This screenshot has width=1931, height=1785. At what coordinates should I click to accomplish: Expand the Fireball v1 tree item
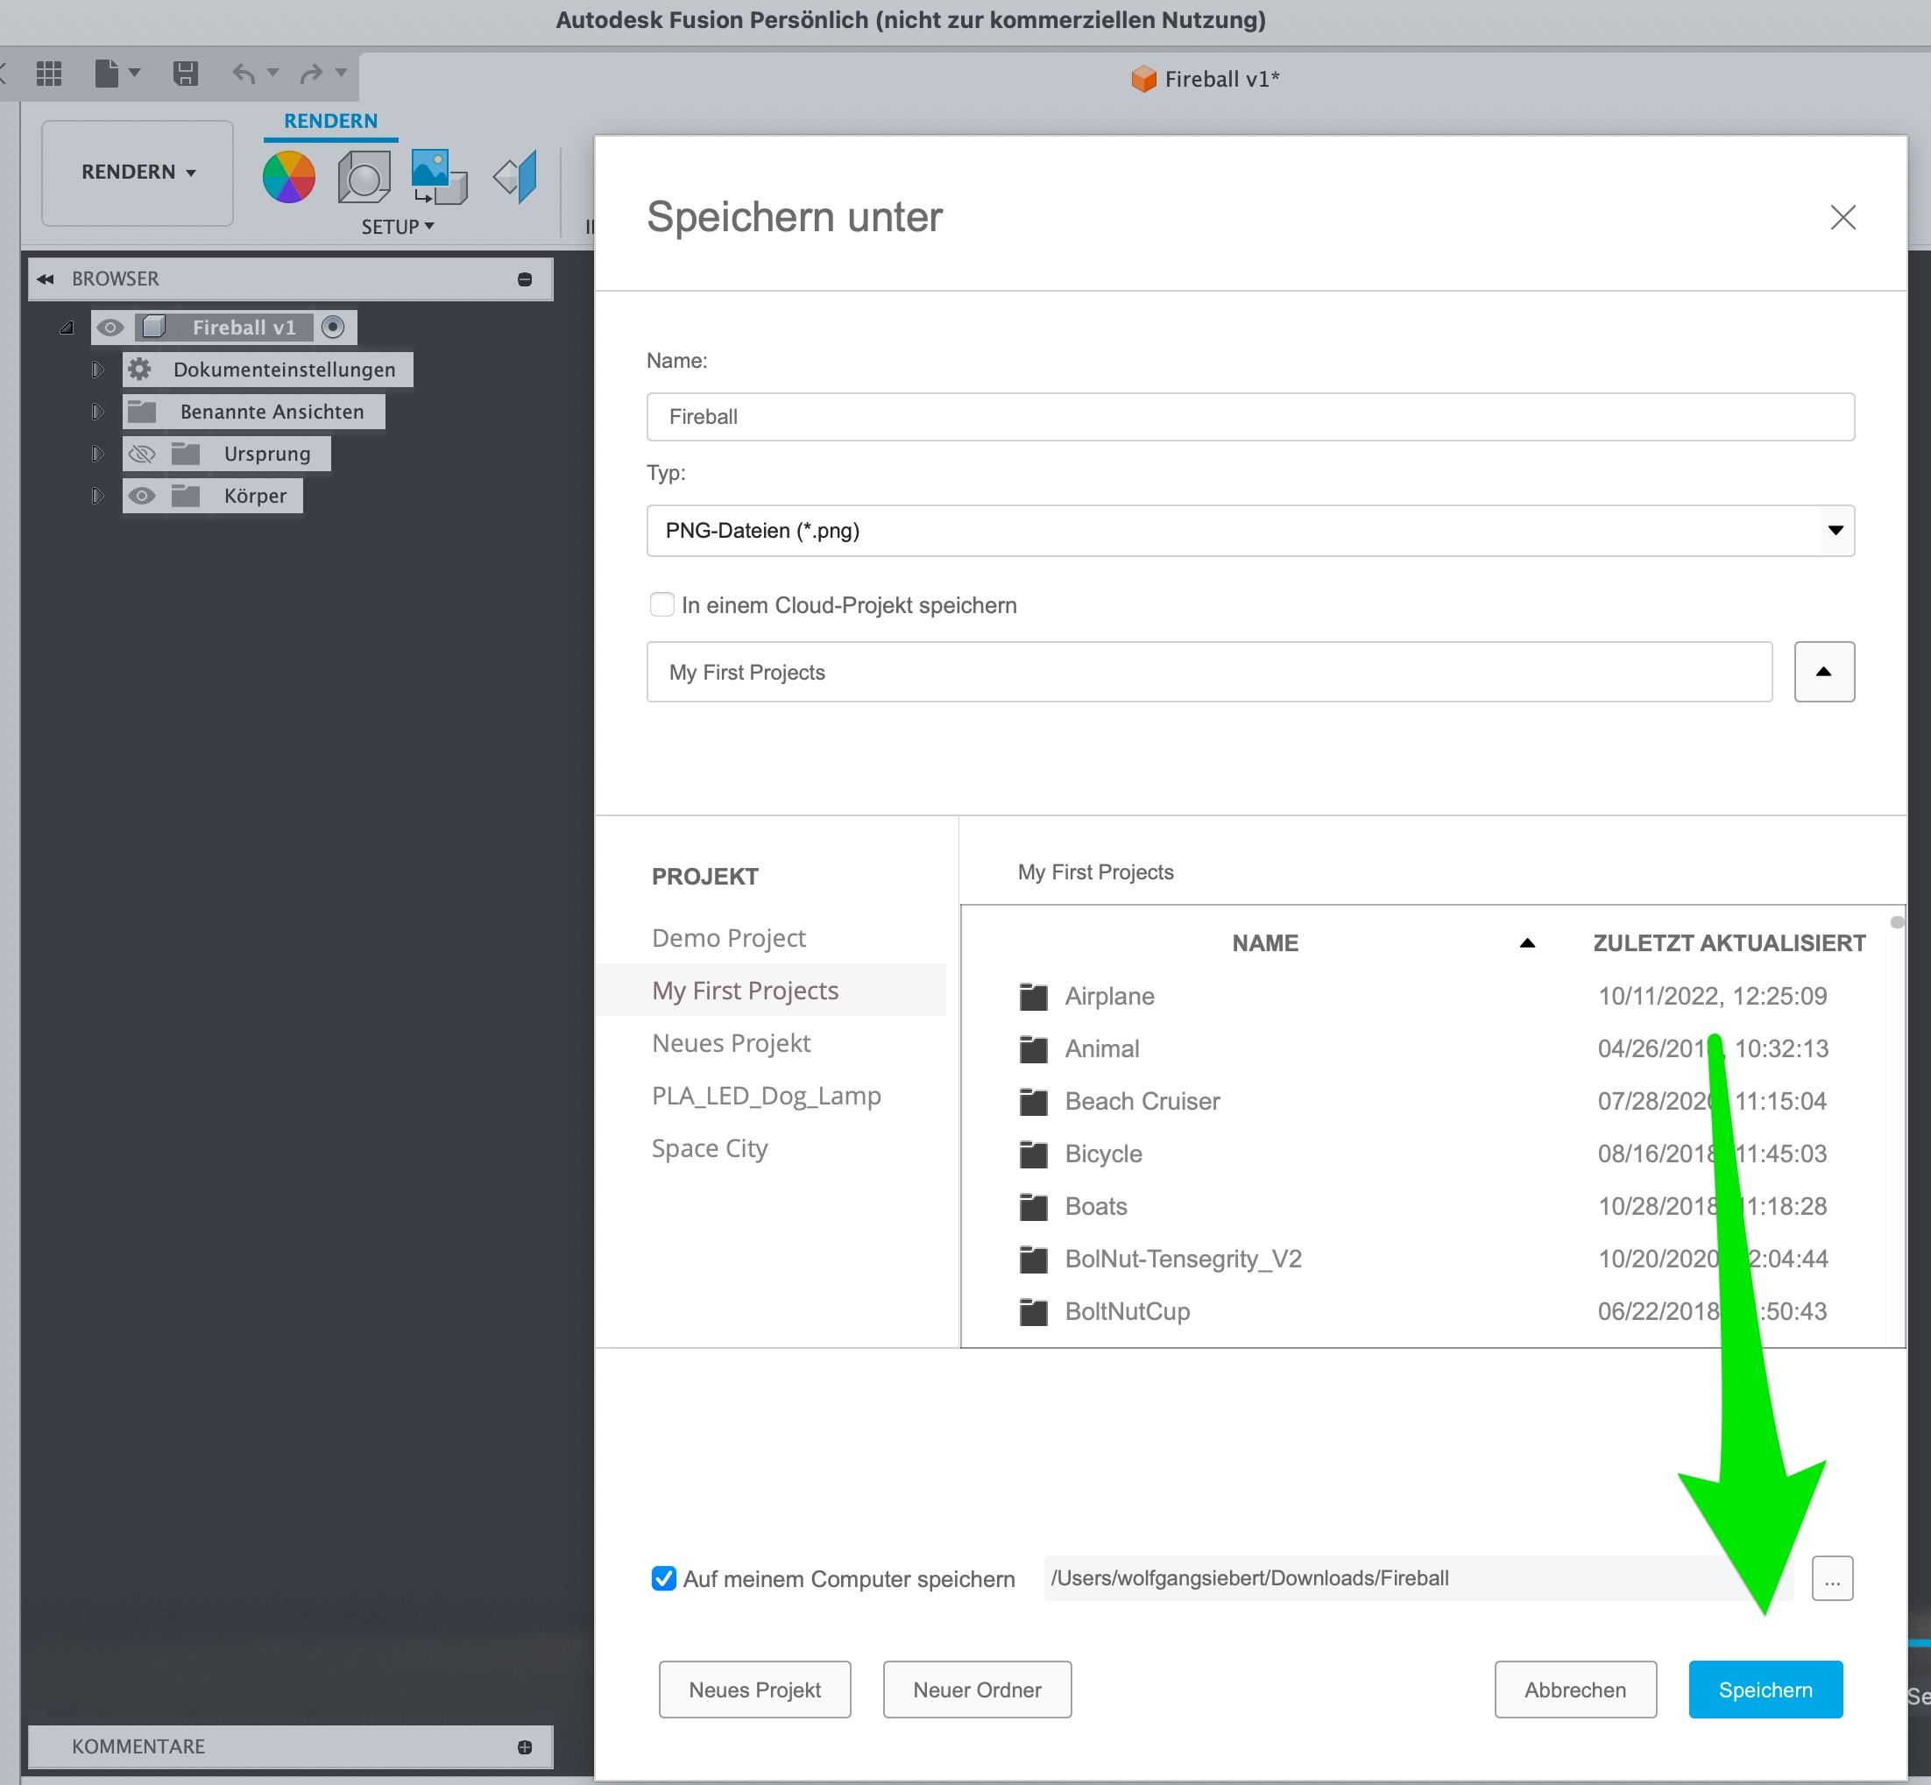click(64, 326)
